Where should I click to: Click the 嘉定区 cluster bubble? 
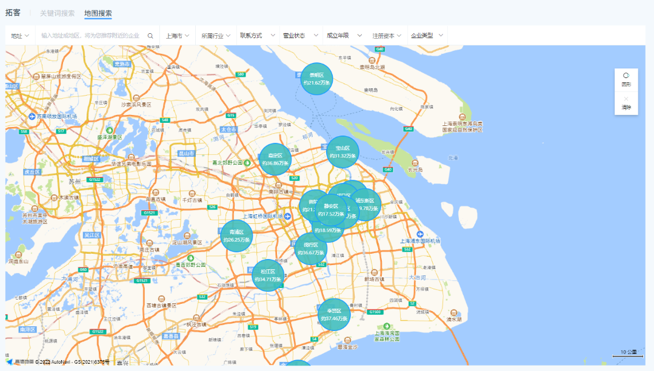[x=275, y=160]
